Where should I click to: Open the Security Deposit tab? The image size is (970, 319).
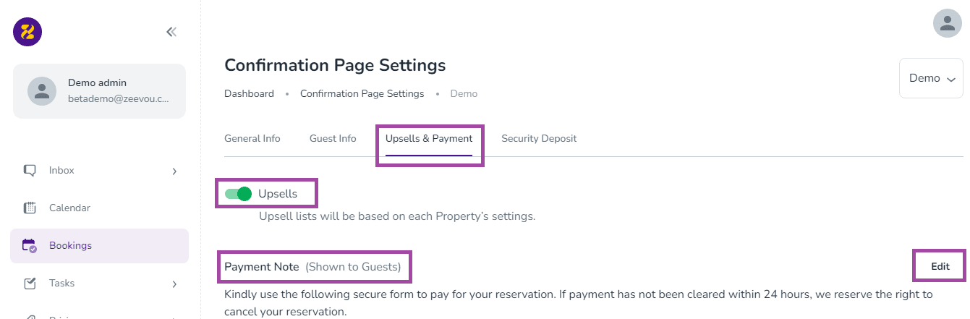(539, 138)
